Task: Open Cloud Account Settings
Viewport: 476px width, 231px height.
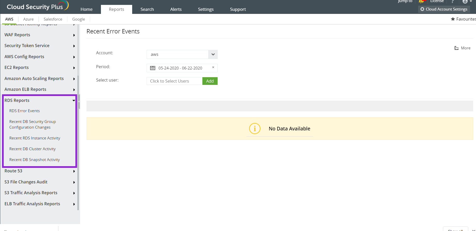Action: click(444, 9)
